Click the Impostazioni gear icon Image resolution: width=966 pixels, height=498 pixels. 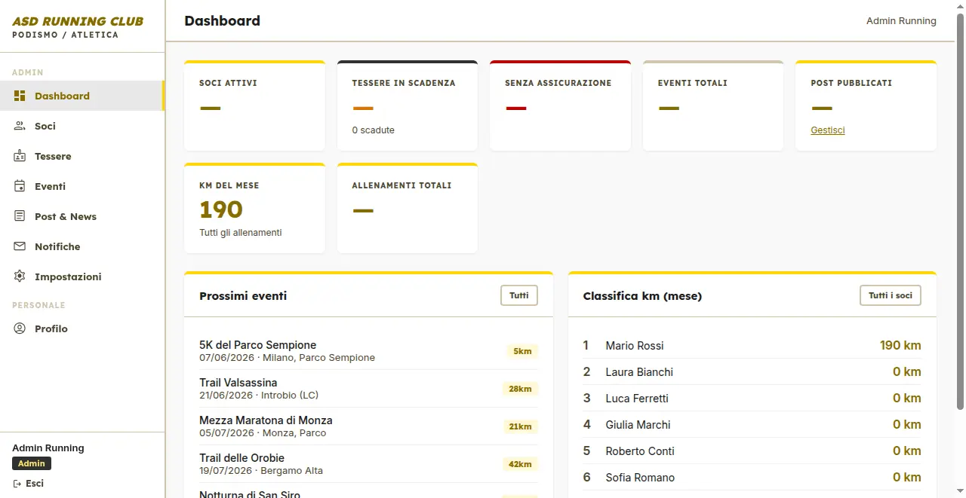click(x=20, y=276)
